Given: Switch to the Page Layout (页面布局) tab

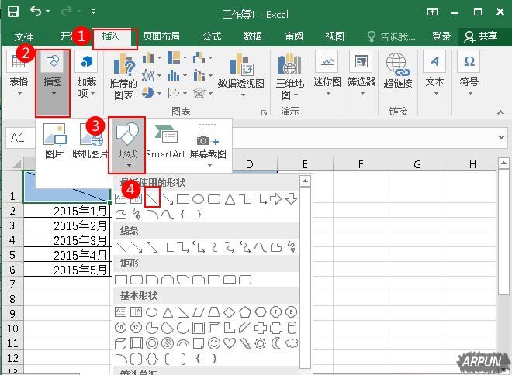Looking at the screenshot, I should tap(161, 36).
